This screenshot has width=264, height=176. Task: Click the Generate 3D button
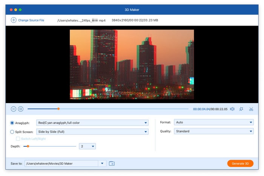240,163
